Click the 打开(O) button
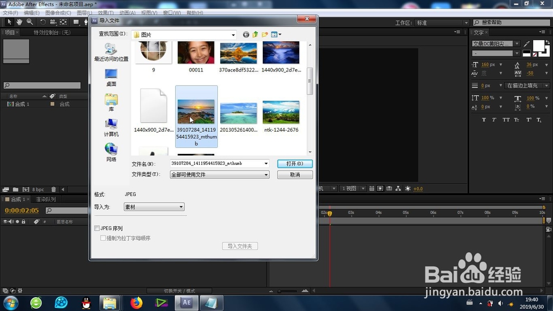The image size is (553, 311). pos(295,164)
